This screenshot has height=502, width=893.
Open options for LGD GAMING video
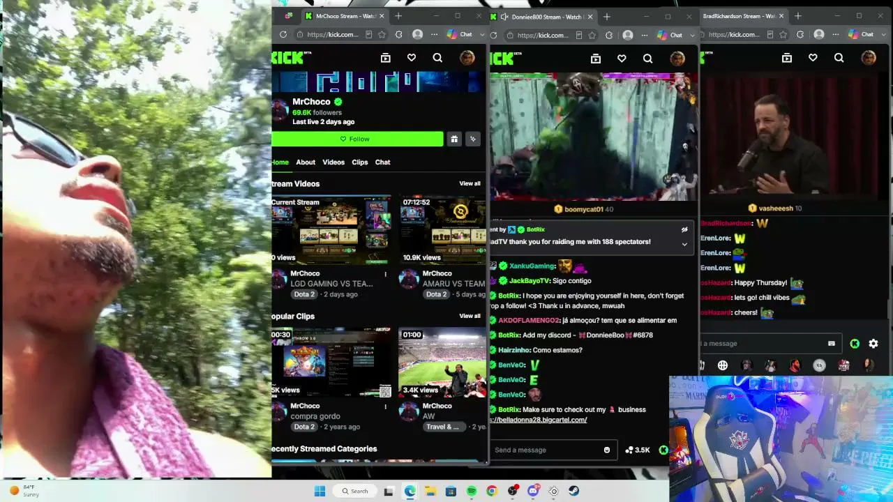[385, 274]
